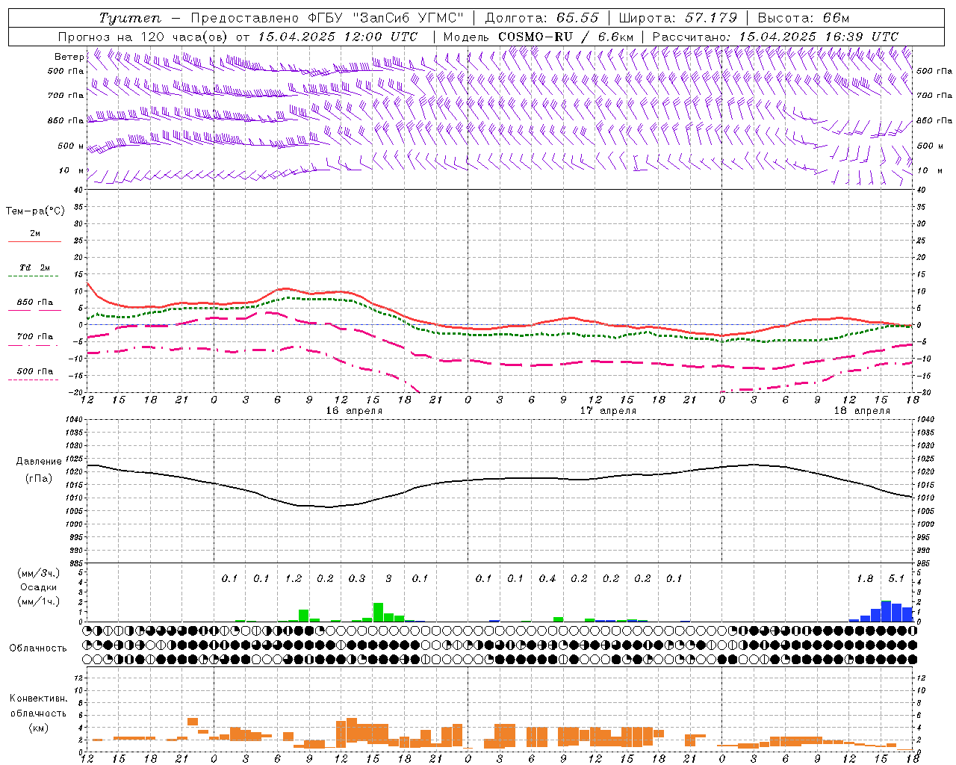956x765 pixels.
Task: Click the (мм/1ч.) precipitation unit label
Action: click(39, 601)
